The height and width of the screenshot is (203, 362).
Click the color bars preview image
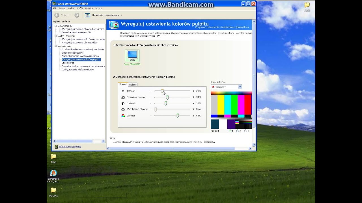(231, 110)
